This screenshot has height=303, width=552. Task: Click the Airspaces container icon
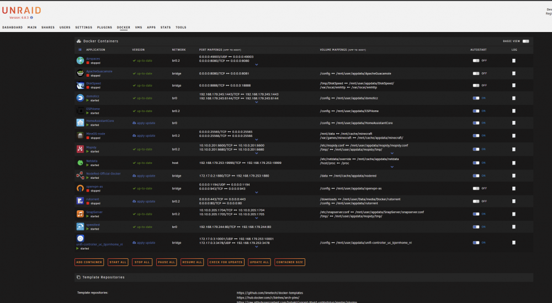pyautogui.click(x=80, y=61)
